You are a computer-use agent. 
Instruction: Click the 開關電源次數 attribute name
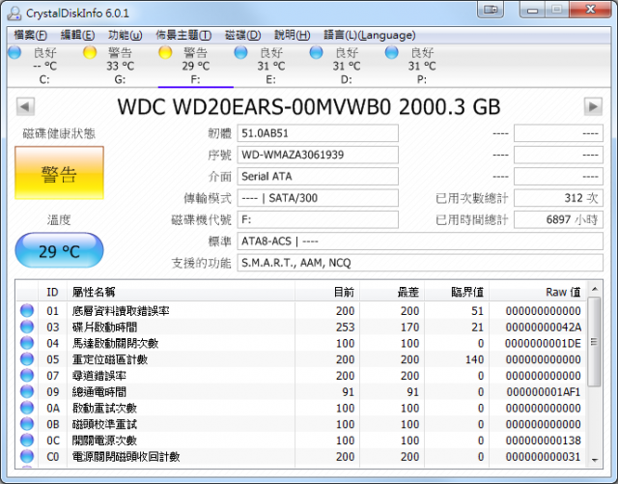coord(104,441)
